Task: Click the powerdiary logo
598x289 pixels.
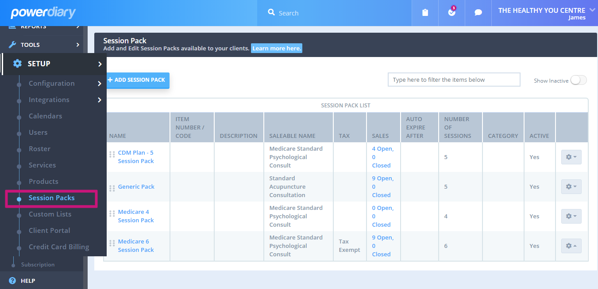Action: [43, 12]
